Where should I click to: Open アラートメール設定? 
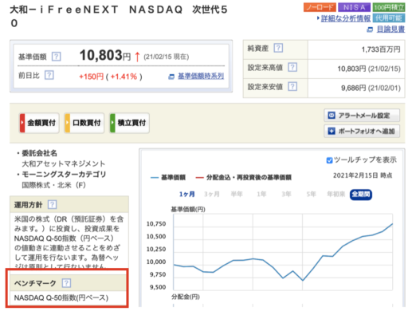[362, 116]
